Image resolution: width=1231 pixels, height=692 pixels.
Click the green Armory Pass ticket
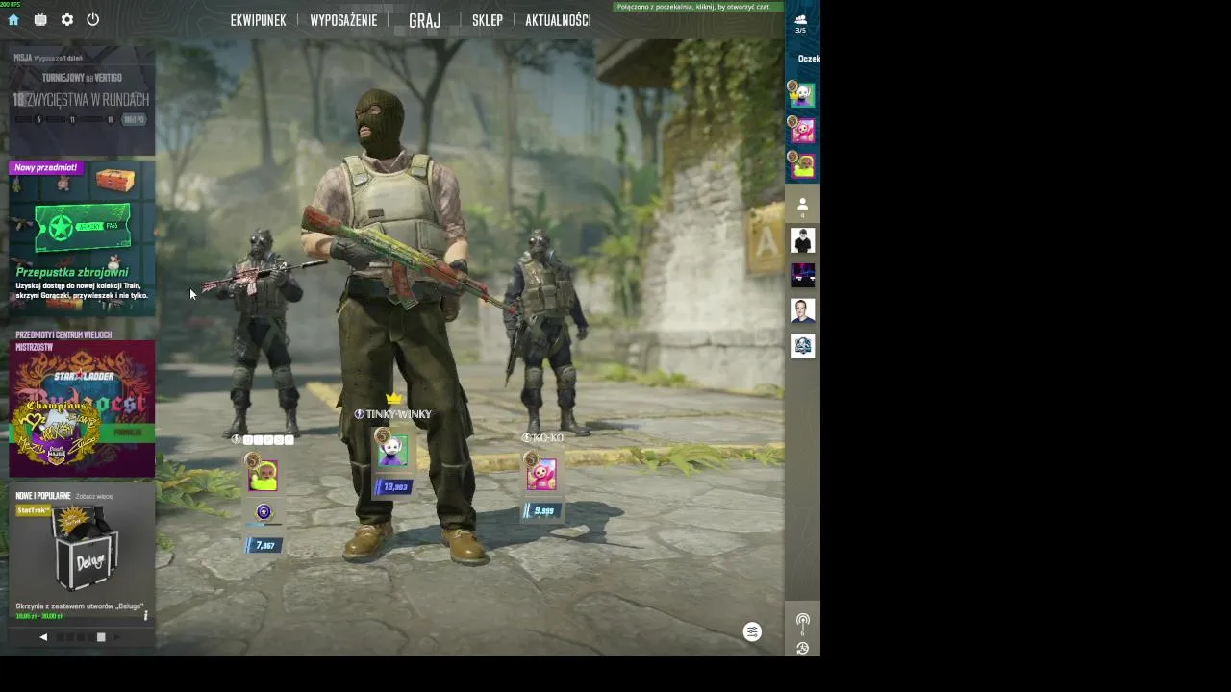click(x=83, y=227)
